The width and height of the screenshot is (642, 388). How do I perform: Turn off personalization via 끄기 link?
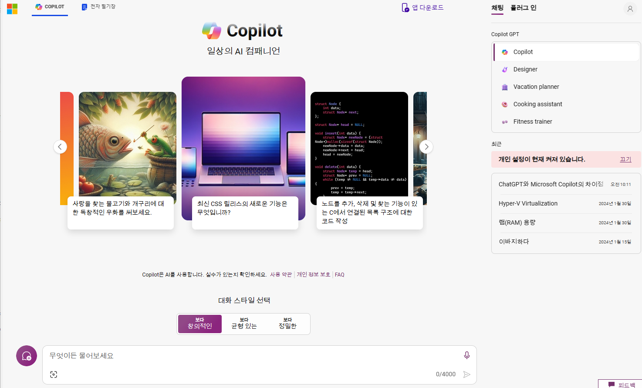(625, 159)
